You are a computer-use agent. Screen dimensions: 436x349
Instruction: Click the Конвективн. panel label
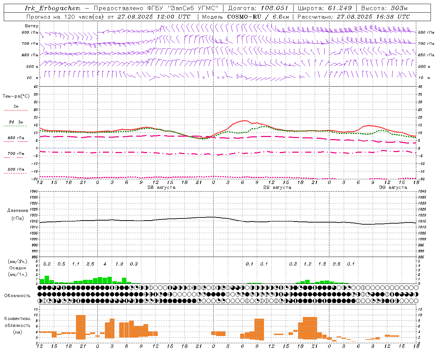[x=18, y=319]
